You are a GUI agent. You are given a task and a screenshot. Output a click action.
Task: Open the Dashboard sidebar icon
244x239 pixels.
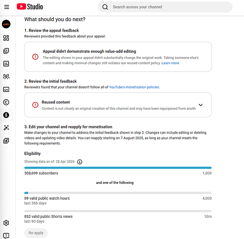6,38
